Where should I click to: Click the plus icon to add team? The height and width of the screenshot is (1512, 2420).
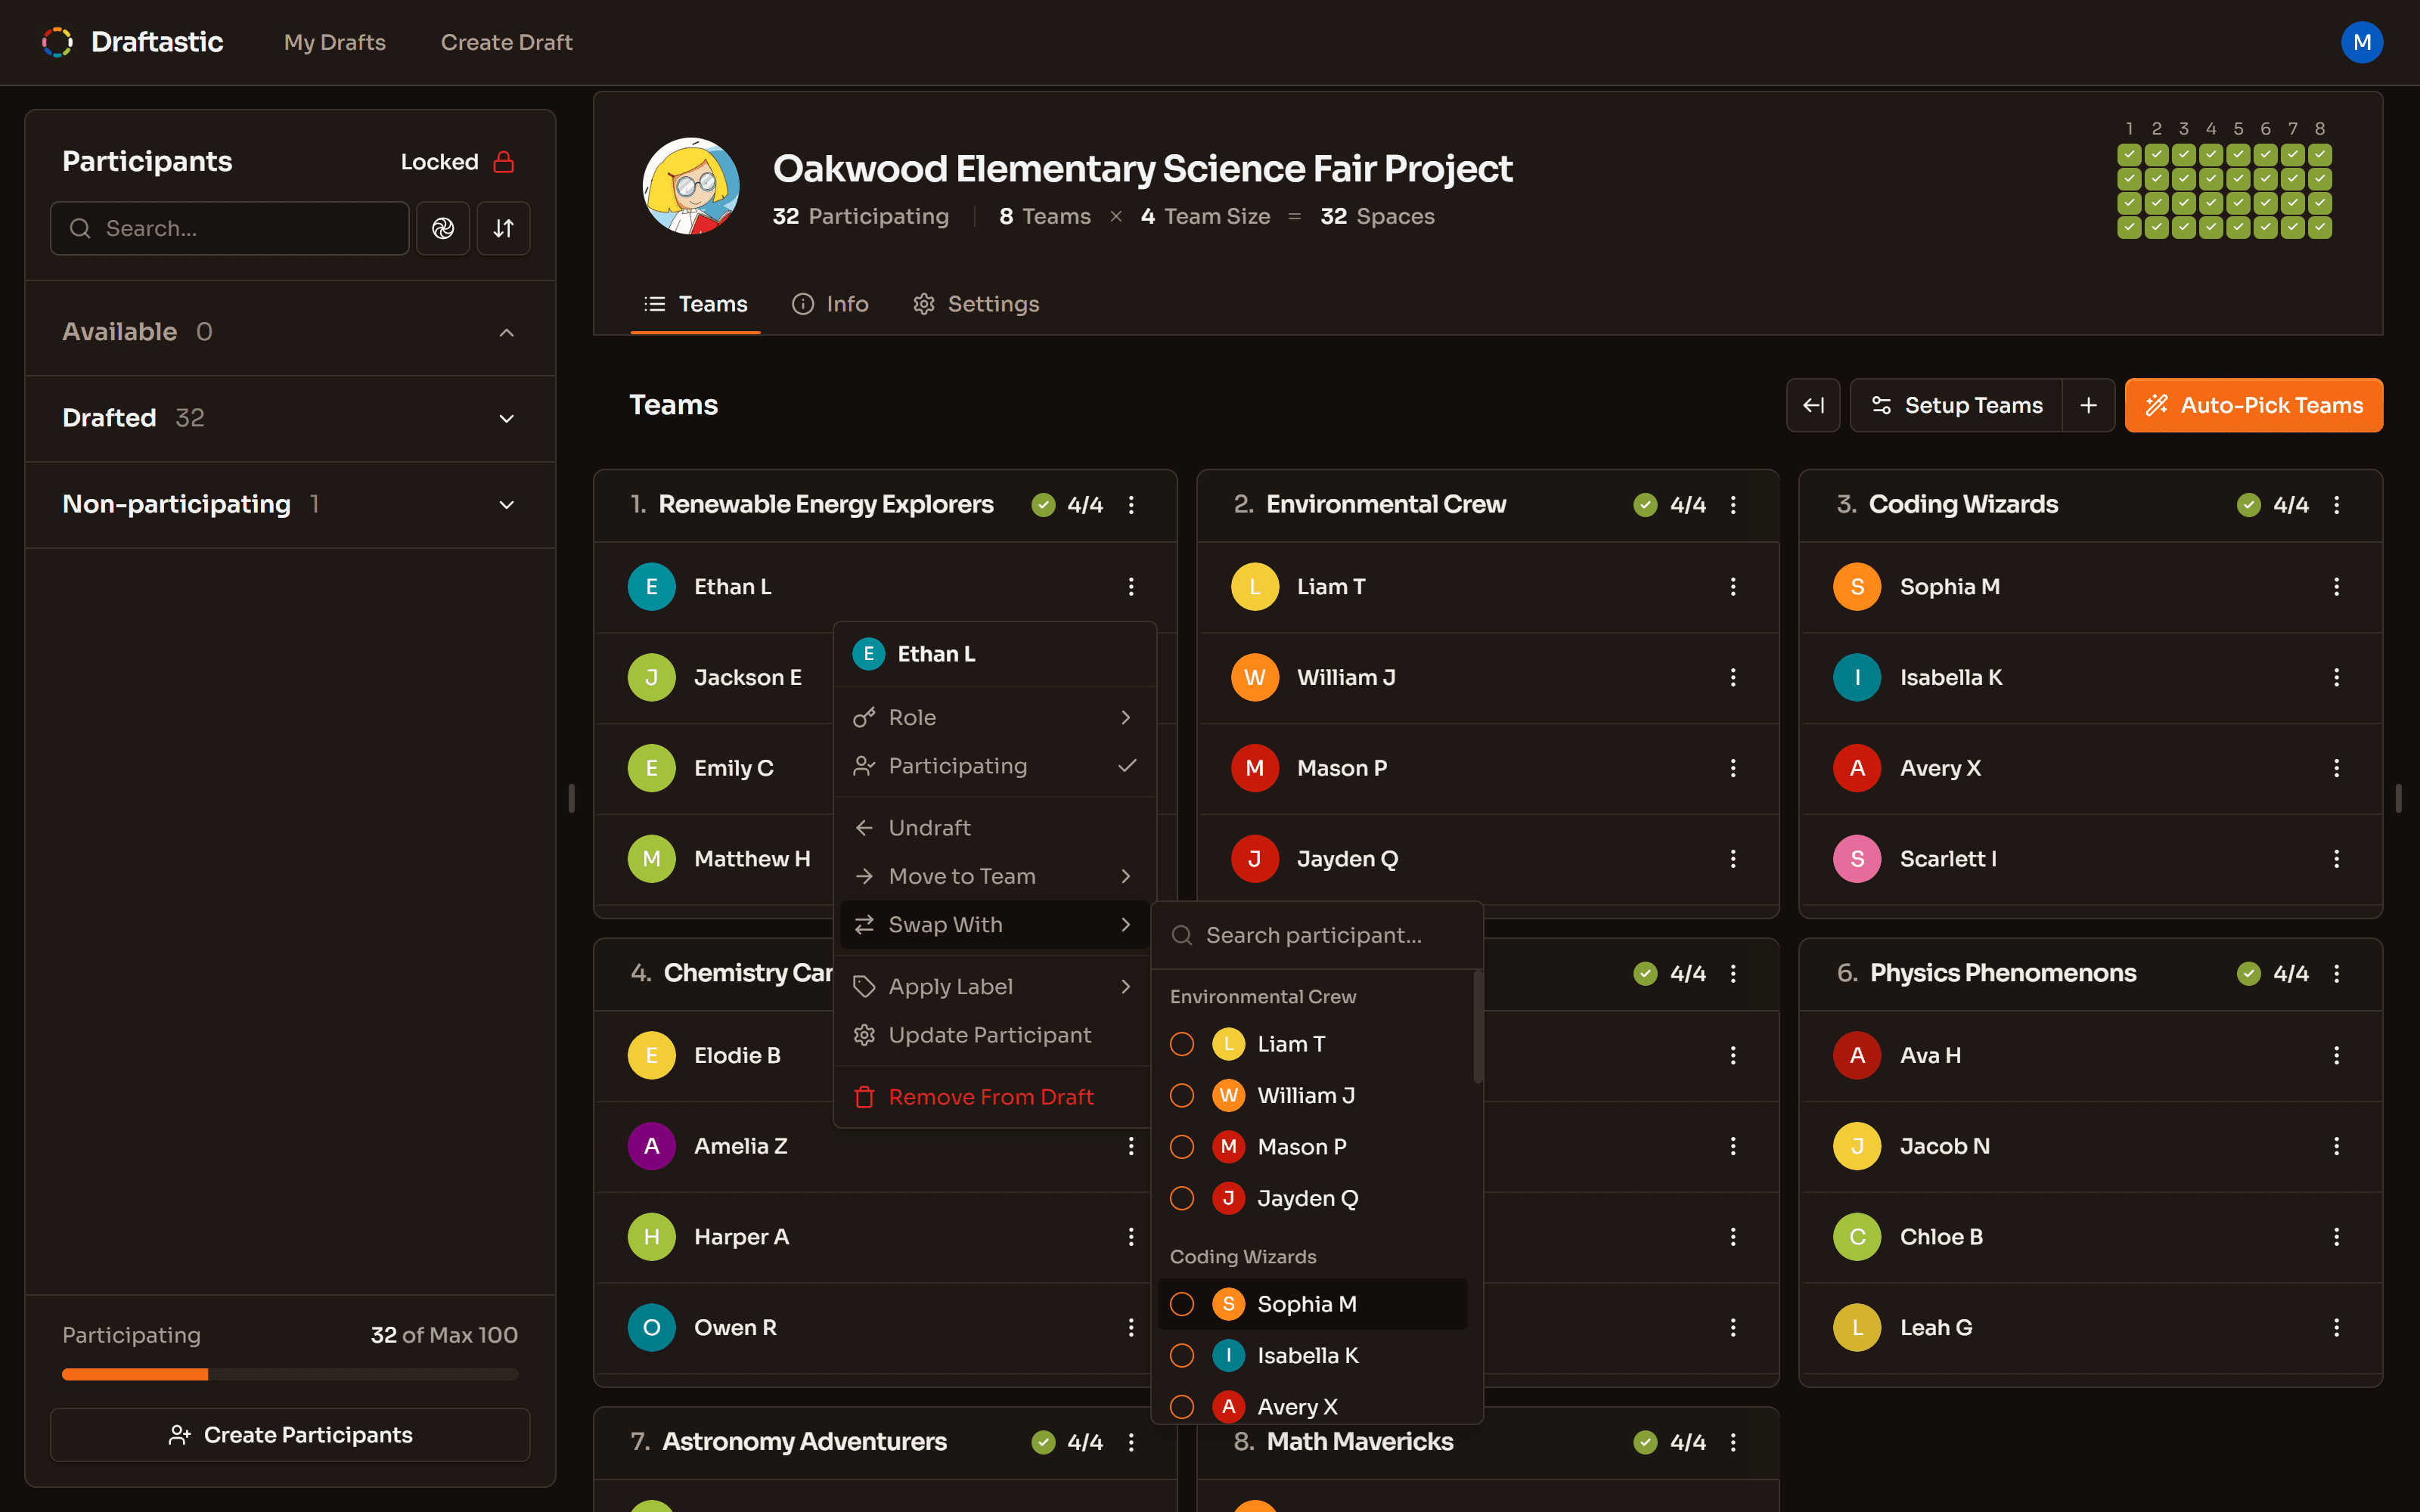(2088, 405)
